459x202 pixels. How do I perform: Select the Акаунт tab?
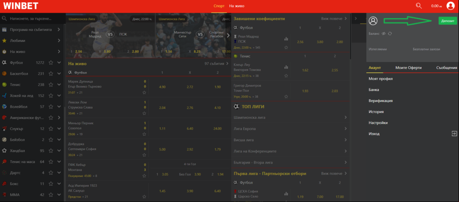click(x=374, y=67)
